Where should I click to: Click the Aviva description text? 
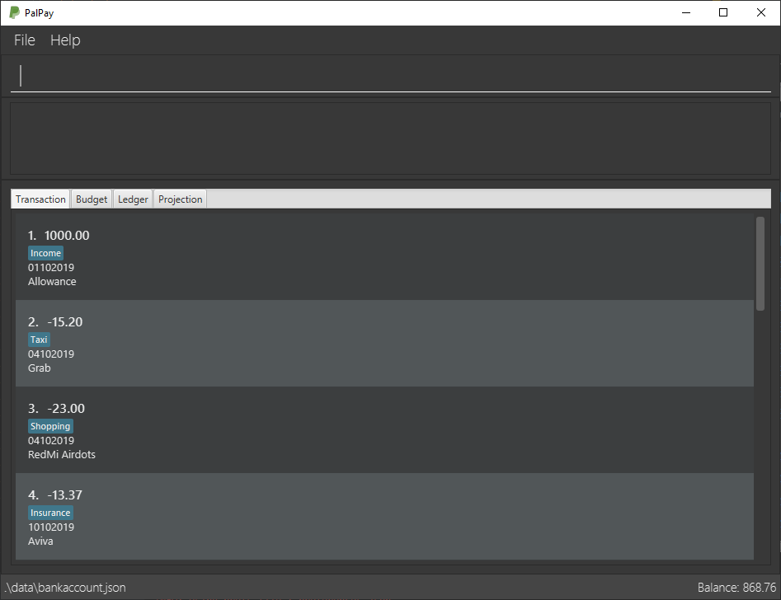(40, 541)
